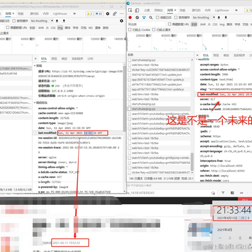Enable 禁用缓存 checkbox in localhost DevTools

point(176,18)
